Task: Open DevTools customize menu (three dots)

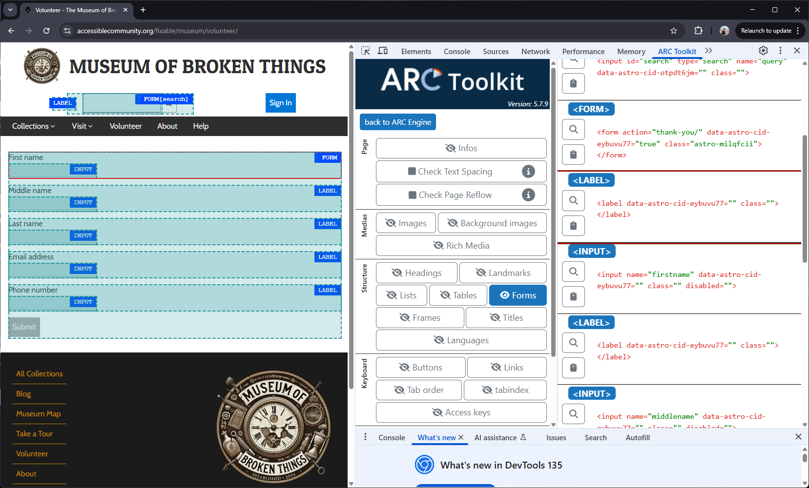Action: [780, 51]
